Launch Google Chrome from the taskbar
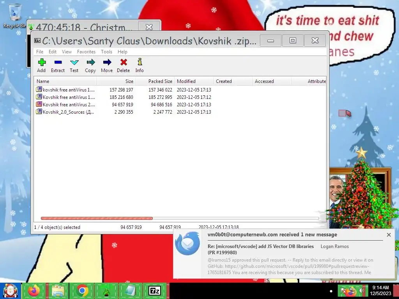 [x=82, y=290]
